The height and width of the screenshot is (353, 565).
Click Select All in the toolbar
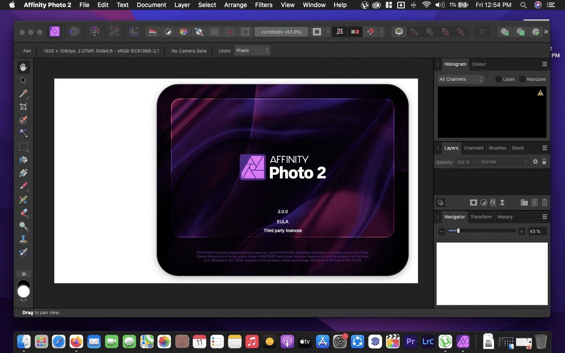pos(215,32)
